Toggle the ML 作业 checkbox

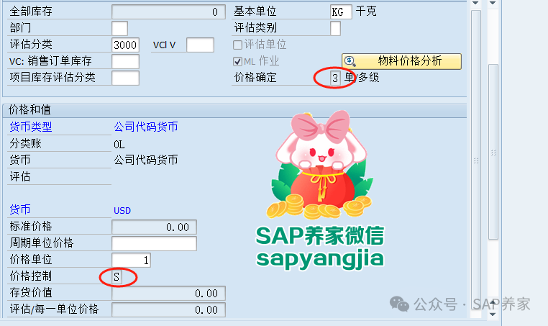click(x=237, y=62)
